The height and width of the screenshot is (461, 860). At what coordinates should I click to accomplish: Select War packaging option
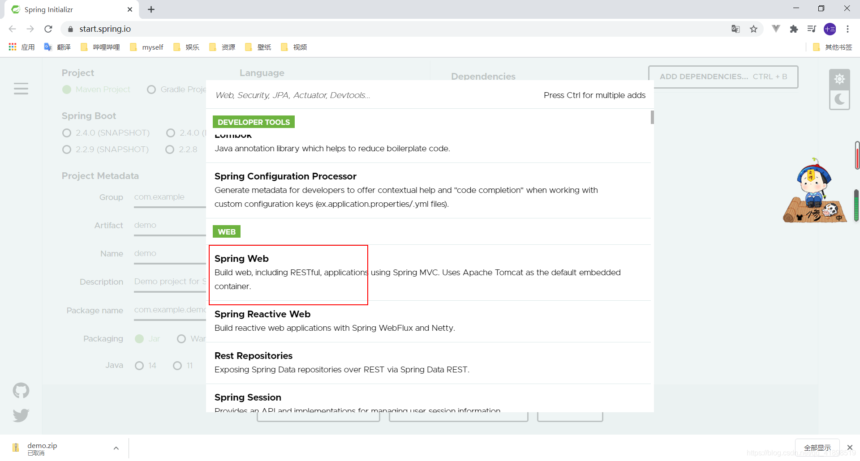point(181,339)
